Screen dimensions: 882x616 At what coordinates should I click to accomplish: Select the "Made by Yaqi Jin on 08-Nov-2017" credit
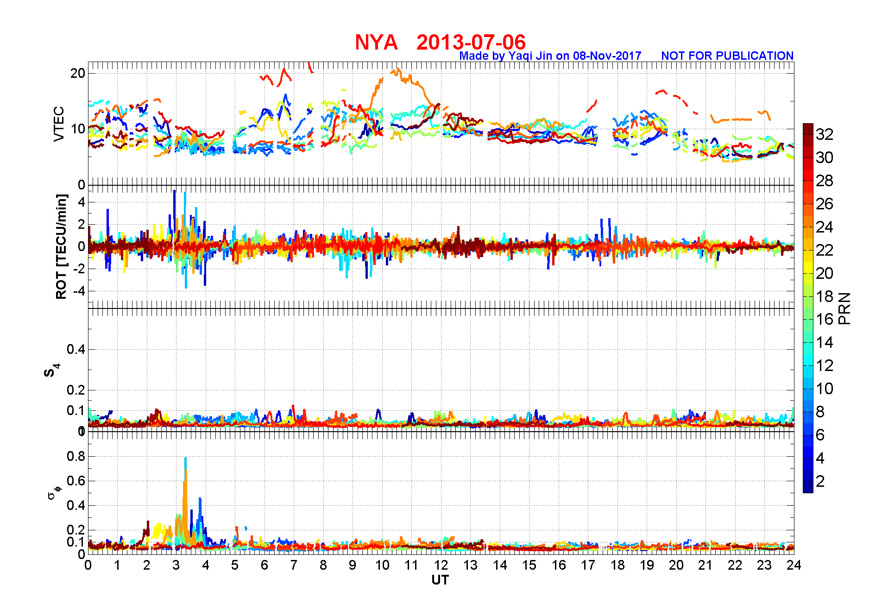550,56
